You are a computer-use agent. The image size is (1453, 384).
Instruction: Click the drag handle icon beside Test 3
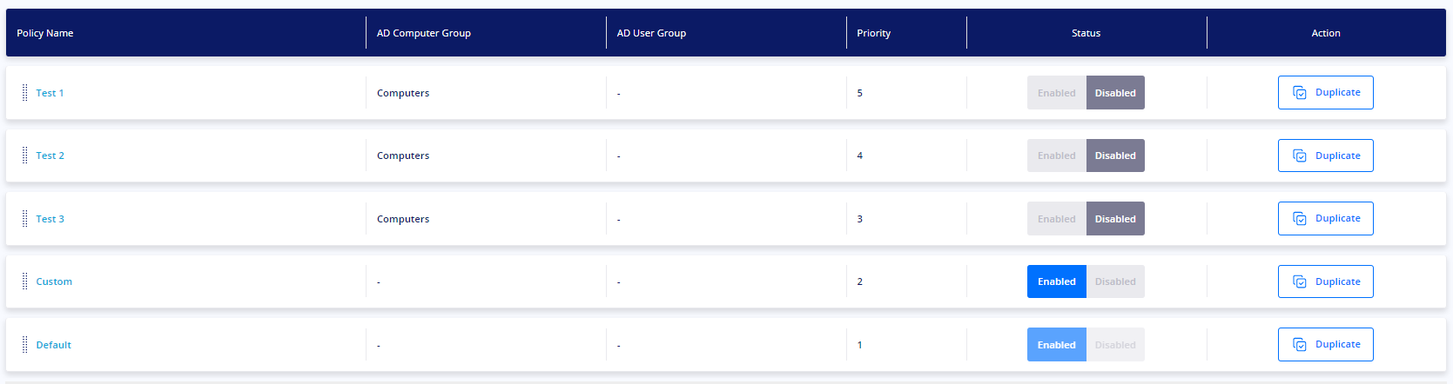(x=24, y=219)
